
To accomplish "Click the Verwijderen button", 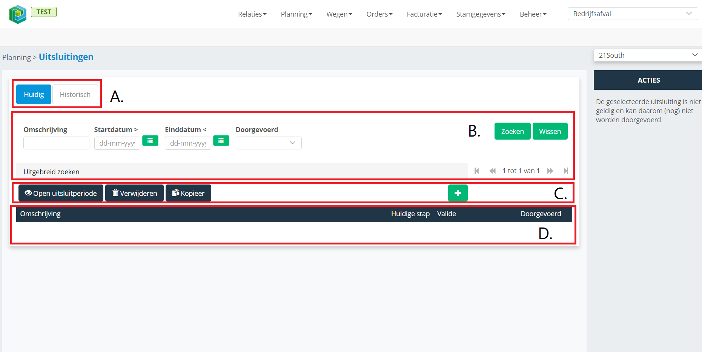I will (x=134, y=193).
